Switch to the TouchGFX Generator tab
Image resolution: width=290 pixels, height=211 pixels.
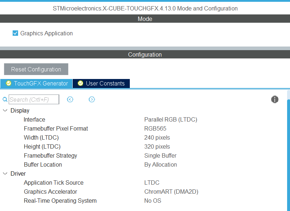(x=36, y=84)
